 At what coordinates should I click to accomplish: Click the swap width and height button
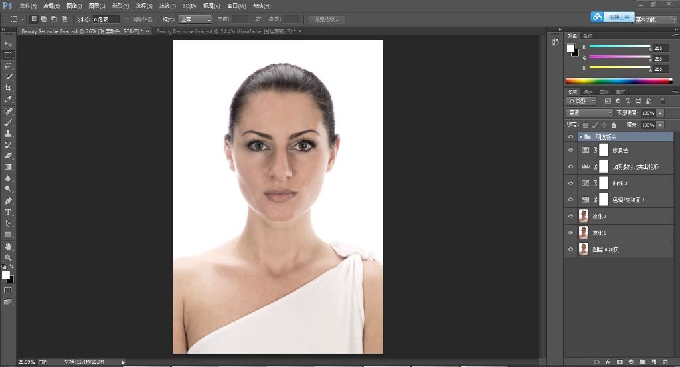(258, 19)
